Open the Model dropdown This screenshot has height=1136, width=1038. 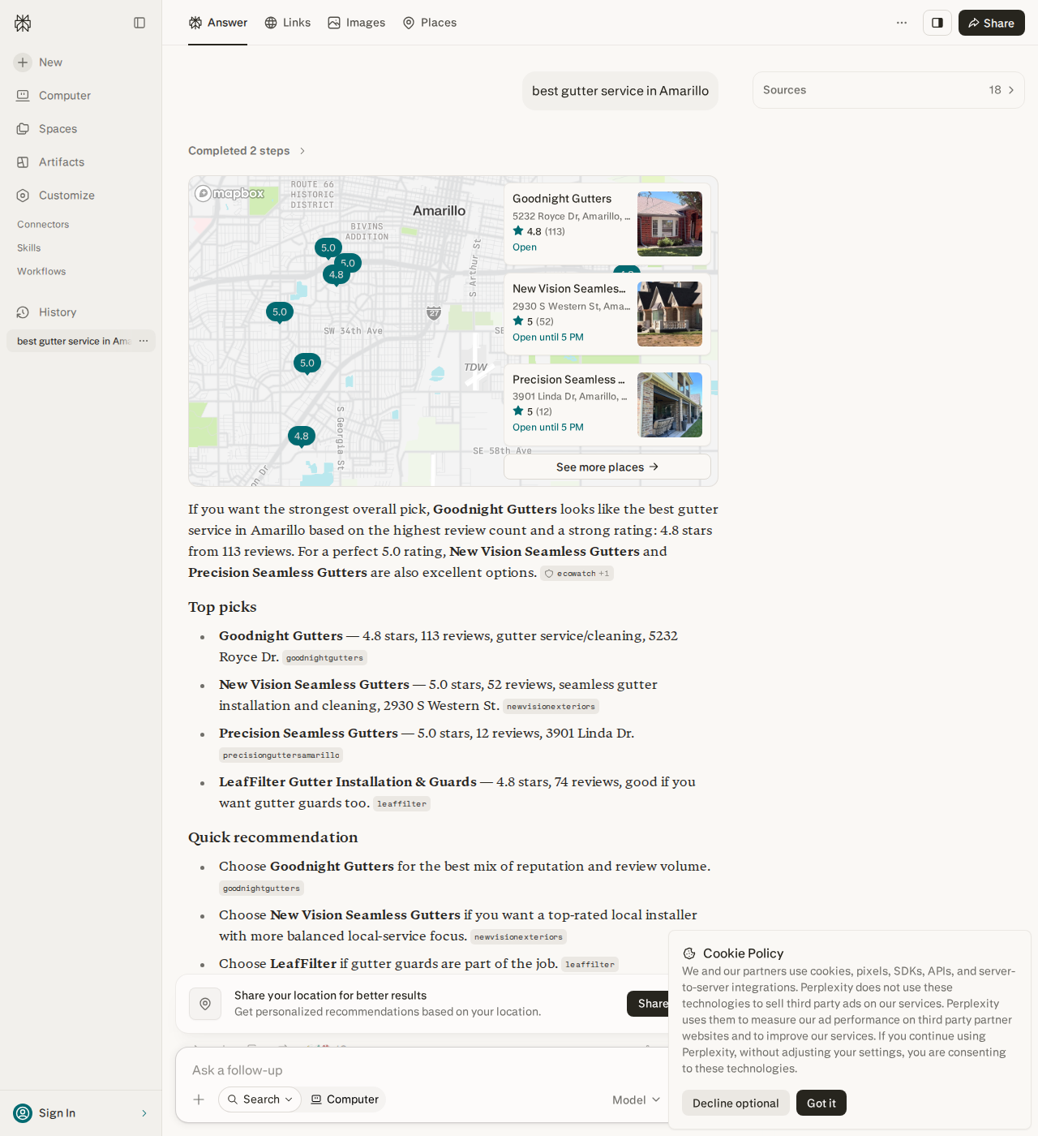[637, 1099]
